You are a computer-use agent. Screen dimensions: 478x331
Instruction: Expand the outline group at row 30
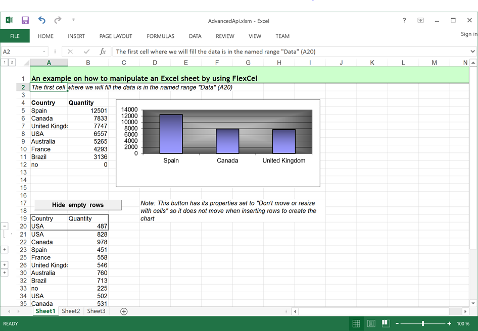pos(5,273)
